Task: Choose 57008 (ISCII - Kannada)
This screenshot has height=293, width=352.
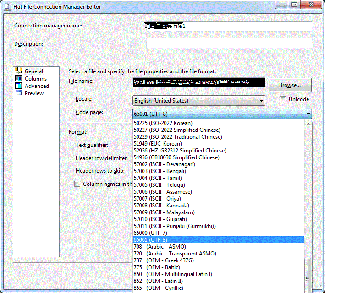Action: (219, 206)
